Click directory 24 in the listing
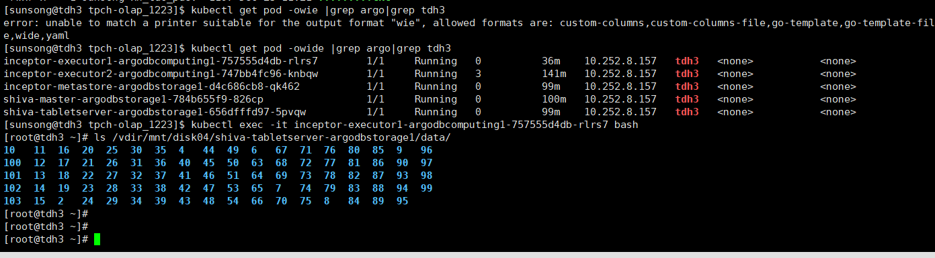The width and height of the screenshot is (935, 258). (x=88, y=201)
